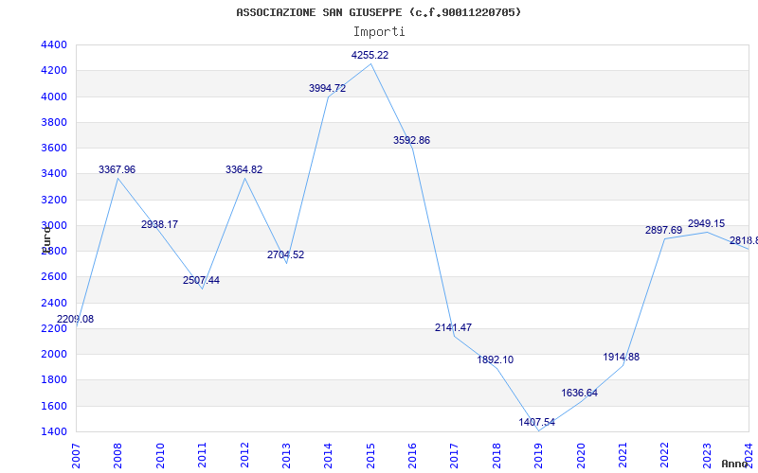Click the 1914.88 data label
758x473 pixels.
click(x=622, y=358)
